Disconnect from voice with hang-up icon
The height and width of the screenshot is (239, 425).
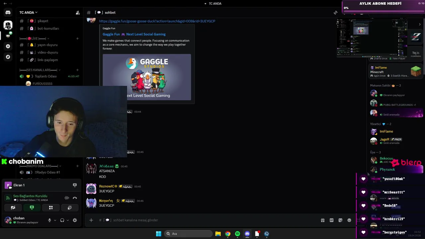pos(75,198)
